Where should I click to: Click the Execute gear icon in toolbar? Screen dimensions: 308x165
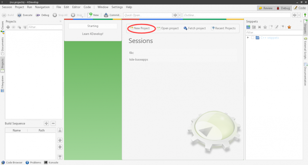click(20, 15)
